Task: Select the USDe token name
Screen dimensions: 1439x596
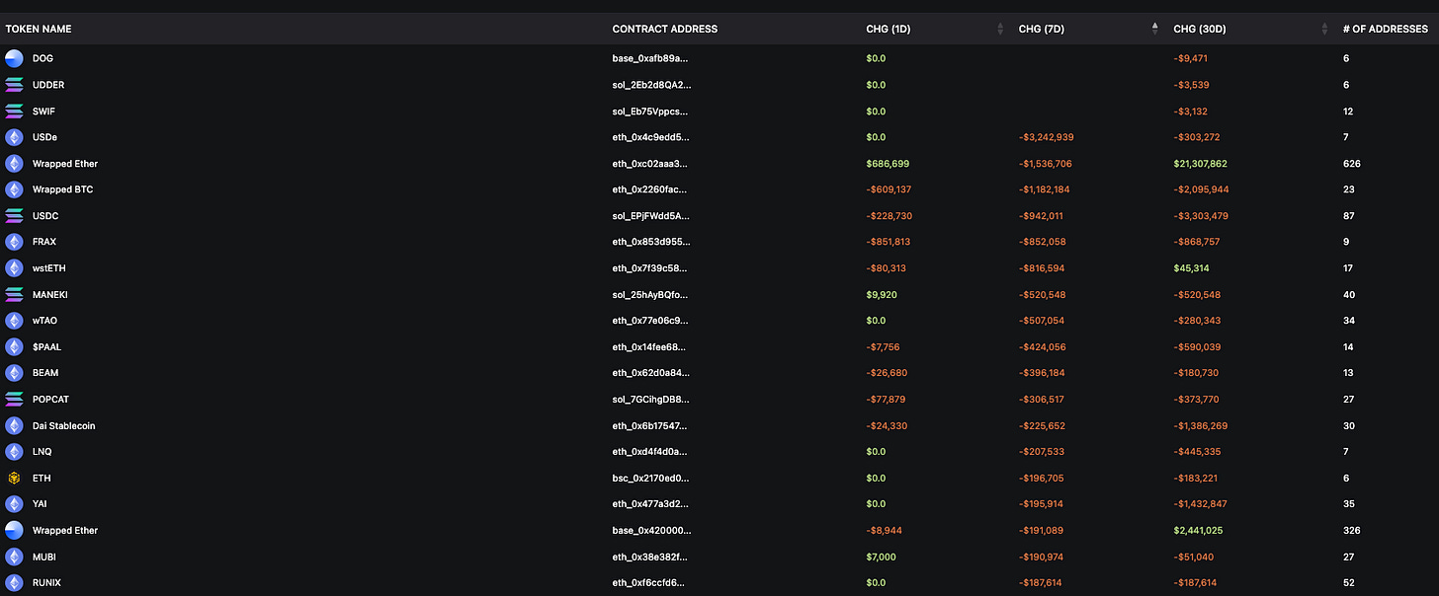Action: click(x=45, y=137)
